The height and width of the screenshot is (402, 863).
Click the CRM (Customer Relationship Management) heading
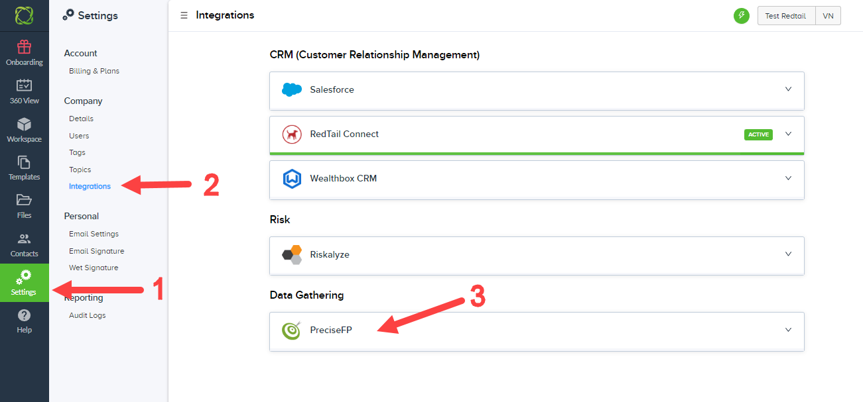(375, 55)
